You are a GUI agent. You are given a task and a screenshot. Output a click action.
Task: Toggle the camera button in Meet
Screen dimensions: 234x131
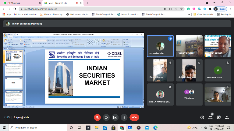tap(106, 117)
